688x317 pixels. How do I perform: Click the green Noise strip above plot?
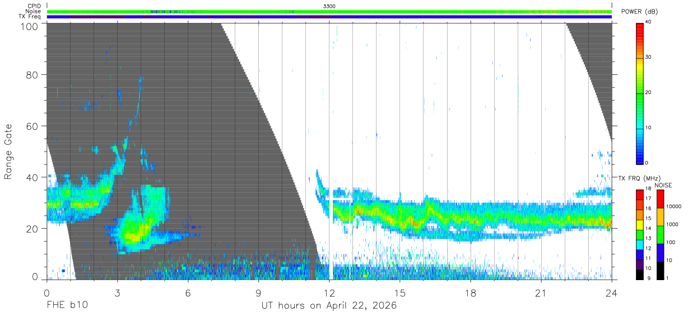coord(329,11)
